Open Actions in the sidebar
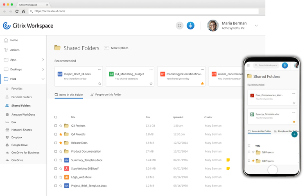The image size is (307, 196). tap(15, 50)
